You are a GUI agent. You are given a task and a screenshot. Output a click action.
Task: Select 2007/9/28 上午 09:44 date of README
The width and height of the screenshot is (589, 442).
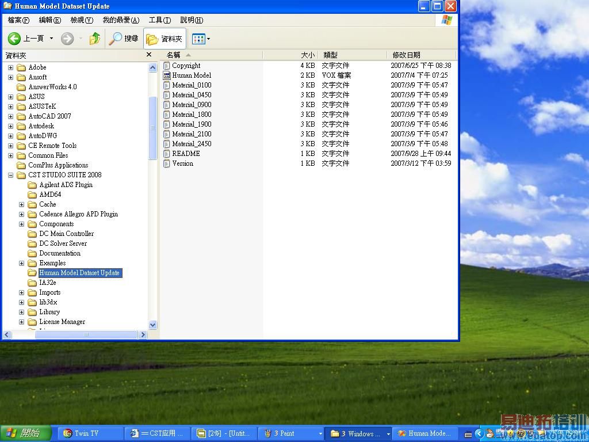click(x=420, y=154)
